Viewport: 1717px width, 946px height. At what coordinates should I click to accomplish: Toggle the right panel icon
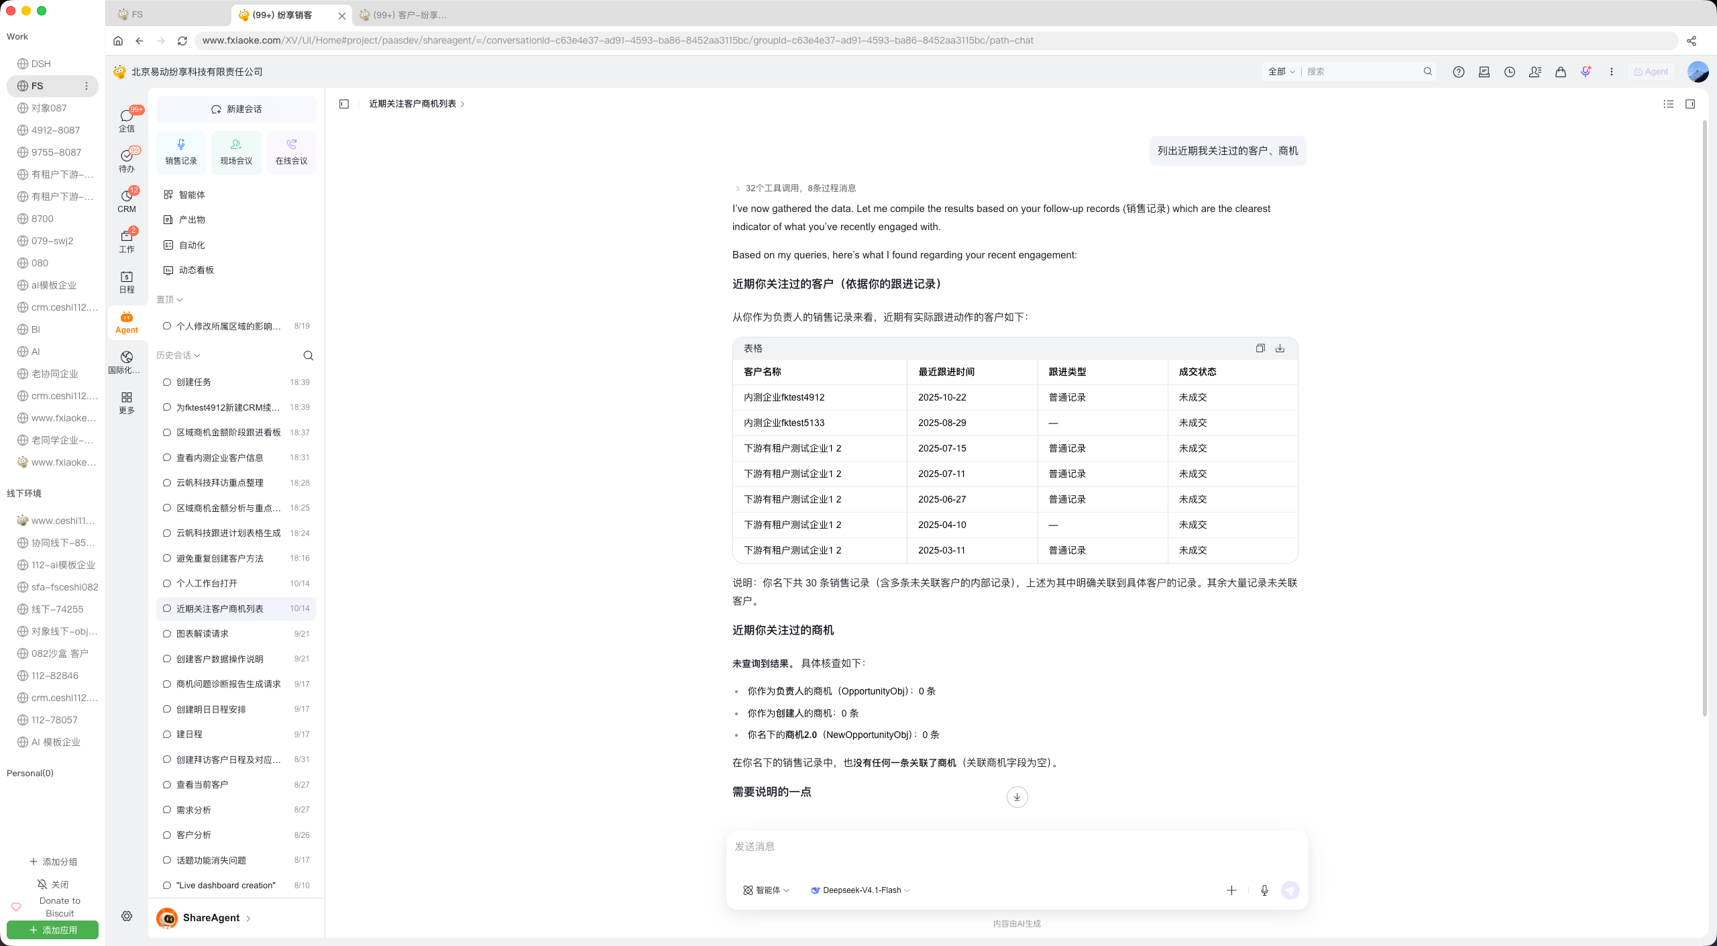1690,104
